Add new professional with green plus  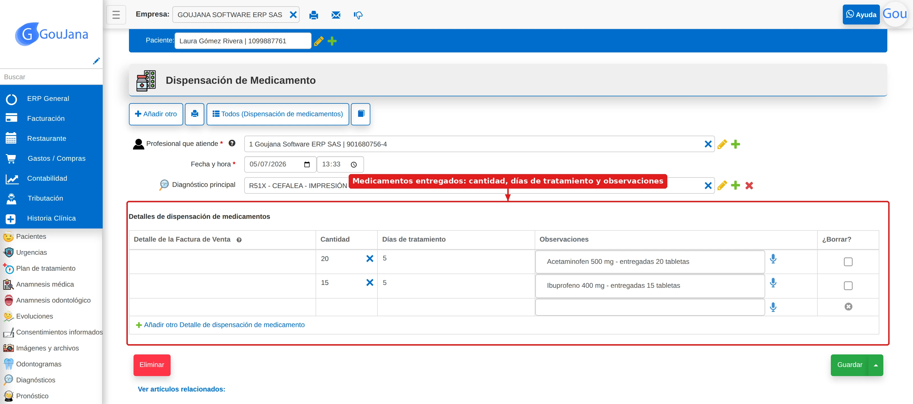click(736, 144)
